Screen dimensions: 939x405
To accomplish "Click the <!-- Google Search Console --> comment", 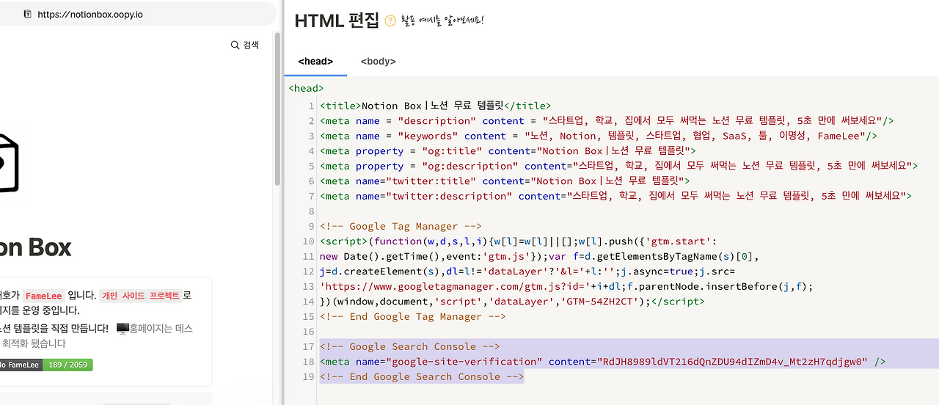I will coord(410,346).
